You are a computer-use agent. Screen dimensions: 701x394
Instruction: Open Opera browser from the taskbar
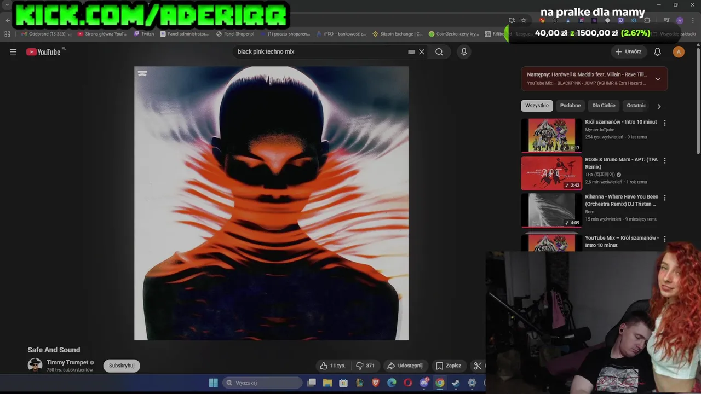[x=407, y=383]
